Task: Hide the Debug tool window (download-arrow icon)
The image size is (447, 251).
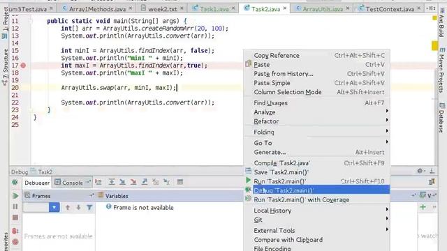Action: pyautogui.click(x=432, y=171)
